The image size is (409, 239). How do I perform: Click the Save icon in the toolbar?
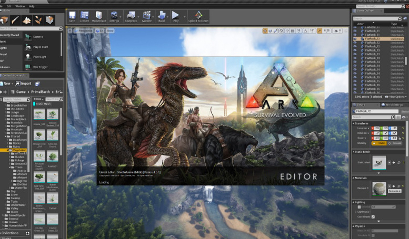pos(72,16)
